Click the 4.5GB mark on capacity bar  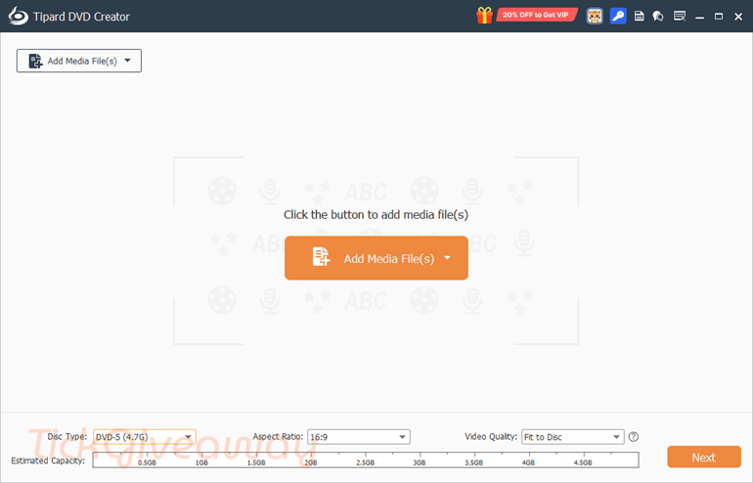point(583,462)
